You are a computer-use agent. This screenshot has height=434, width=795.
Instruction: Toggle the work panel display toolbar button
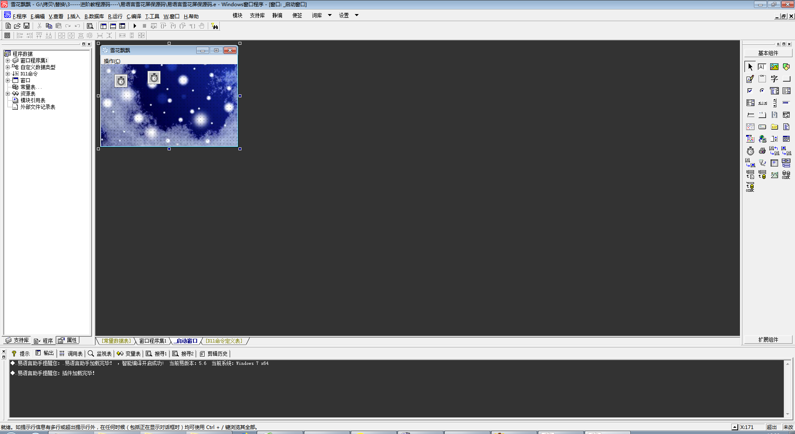pos(104,26)
